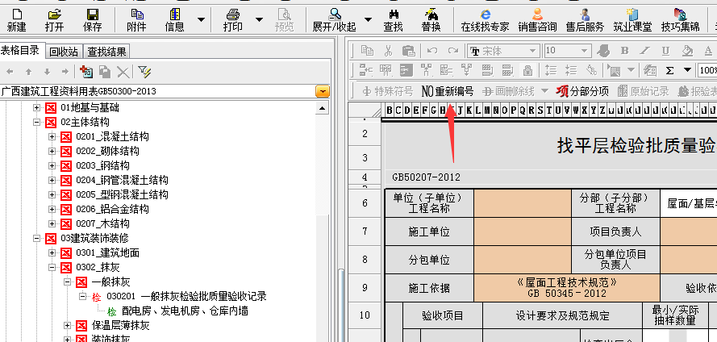The height and width of the screenshot is (342, 717).
Task: Click the 替换 (Replace) icon
Action: [x=431, y=19]
